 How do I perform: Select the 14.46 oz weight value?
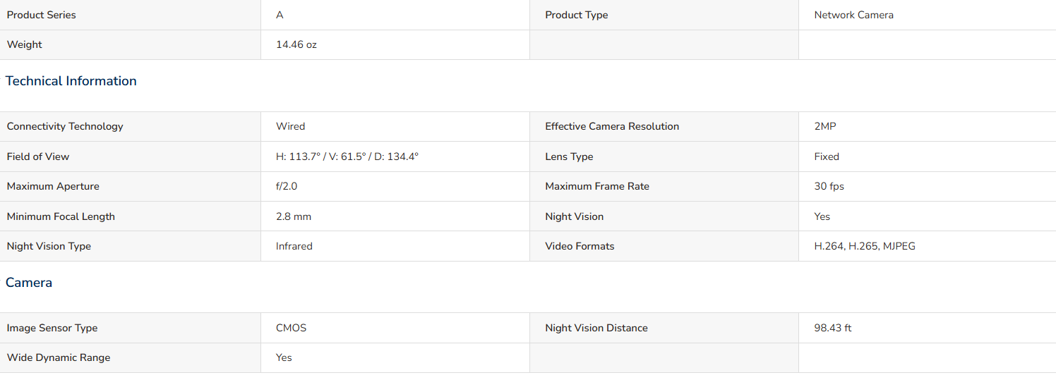click(296, 44)
